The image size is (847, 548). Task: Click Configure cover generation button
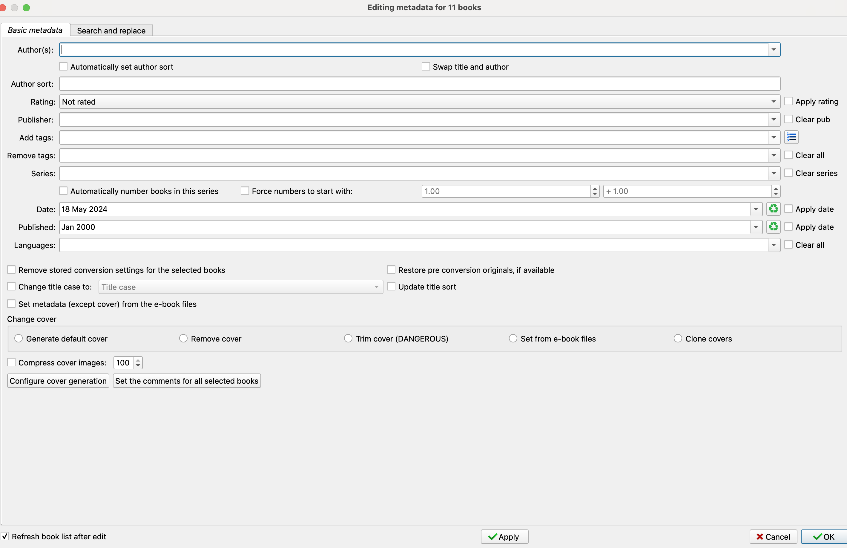click(x=58, y=381)
